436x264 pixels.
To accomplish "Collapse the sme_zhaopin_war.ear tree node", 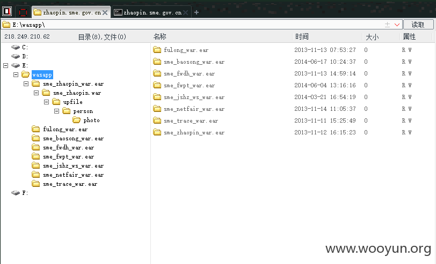I will click(26, 84).
